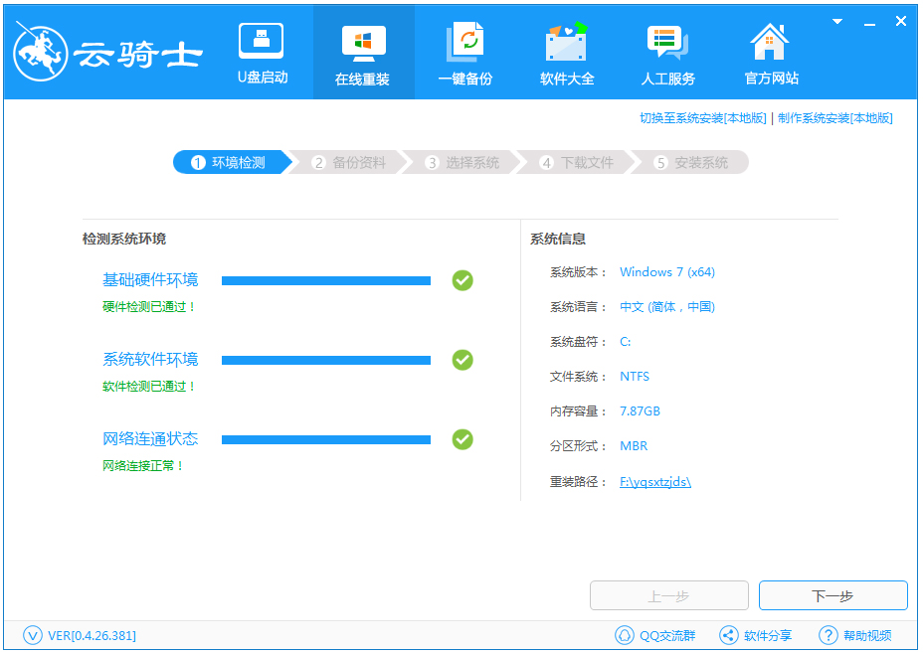Click the Windows 7 (x64) value

pyautogui.click(x=667, y=271)
